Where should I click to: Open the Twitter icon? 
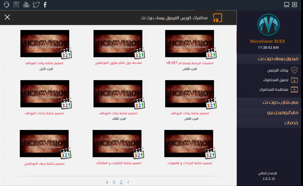(x=36, y=5)
